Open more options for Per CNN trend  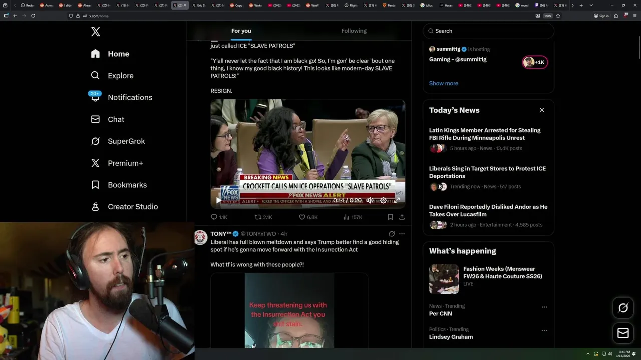click(544, 307)
